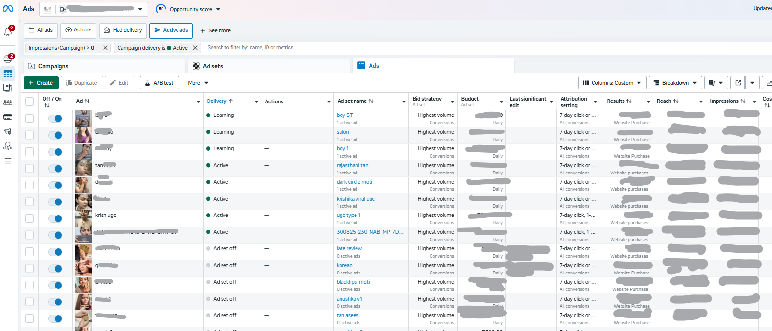Tick checkbox for the salon row
This screenshot has width=772, height=331.
[x=30, y=135]
